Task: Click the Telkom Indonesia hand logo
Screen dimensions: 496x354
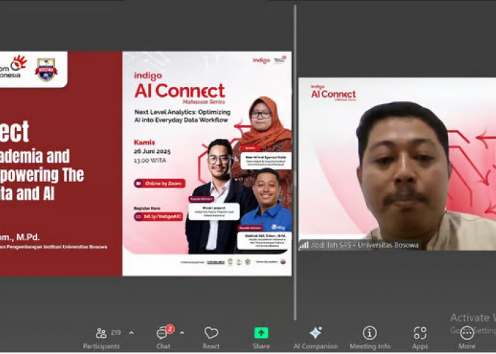Action: (x=18, y=63)
